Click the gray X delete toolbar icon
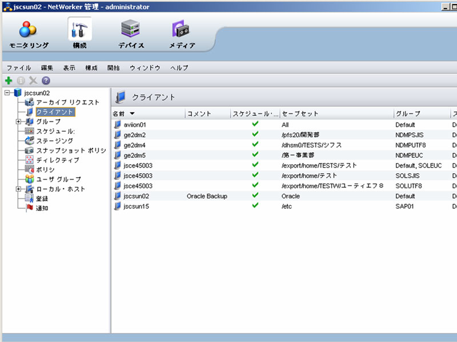457x342 pixels. point(33,80)
